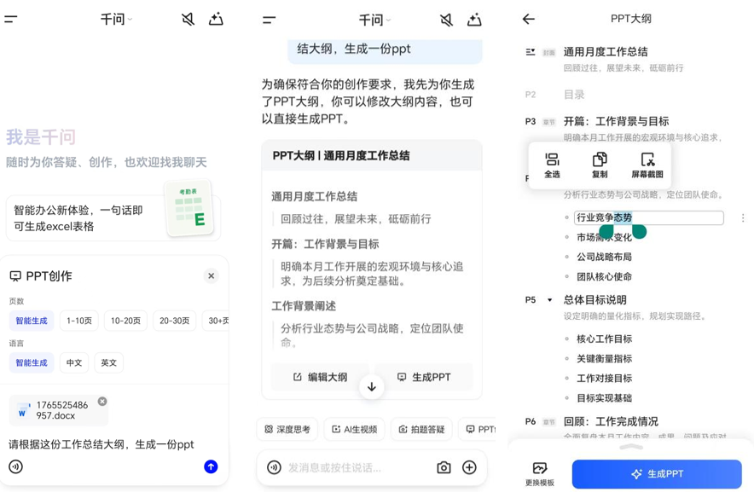Click 行业竞争态势 editable field

pos(649,217)
